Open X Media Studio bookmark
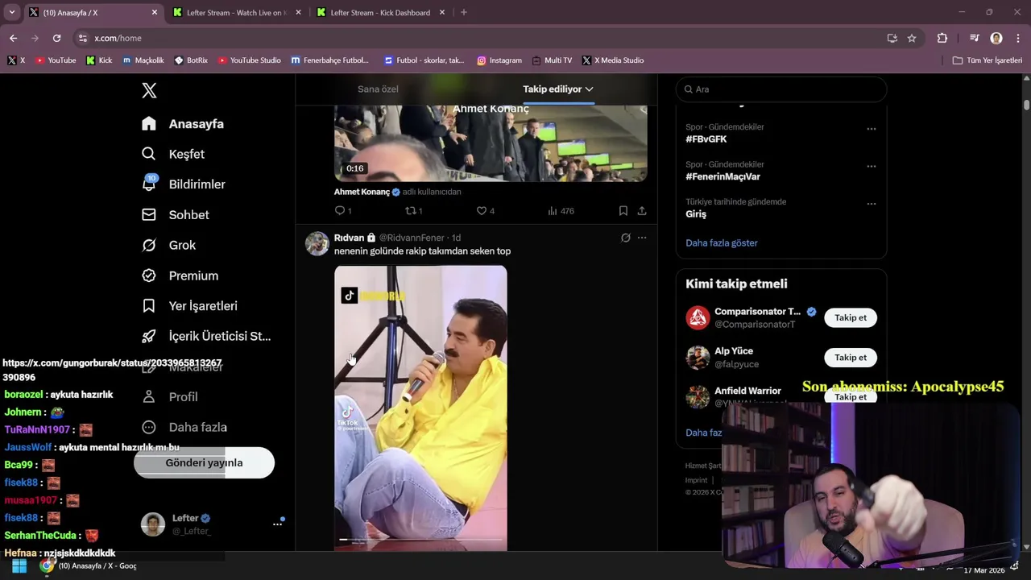The width and height of the screenshot is (1031, 580). [613, 60]
